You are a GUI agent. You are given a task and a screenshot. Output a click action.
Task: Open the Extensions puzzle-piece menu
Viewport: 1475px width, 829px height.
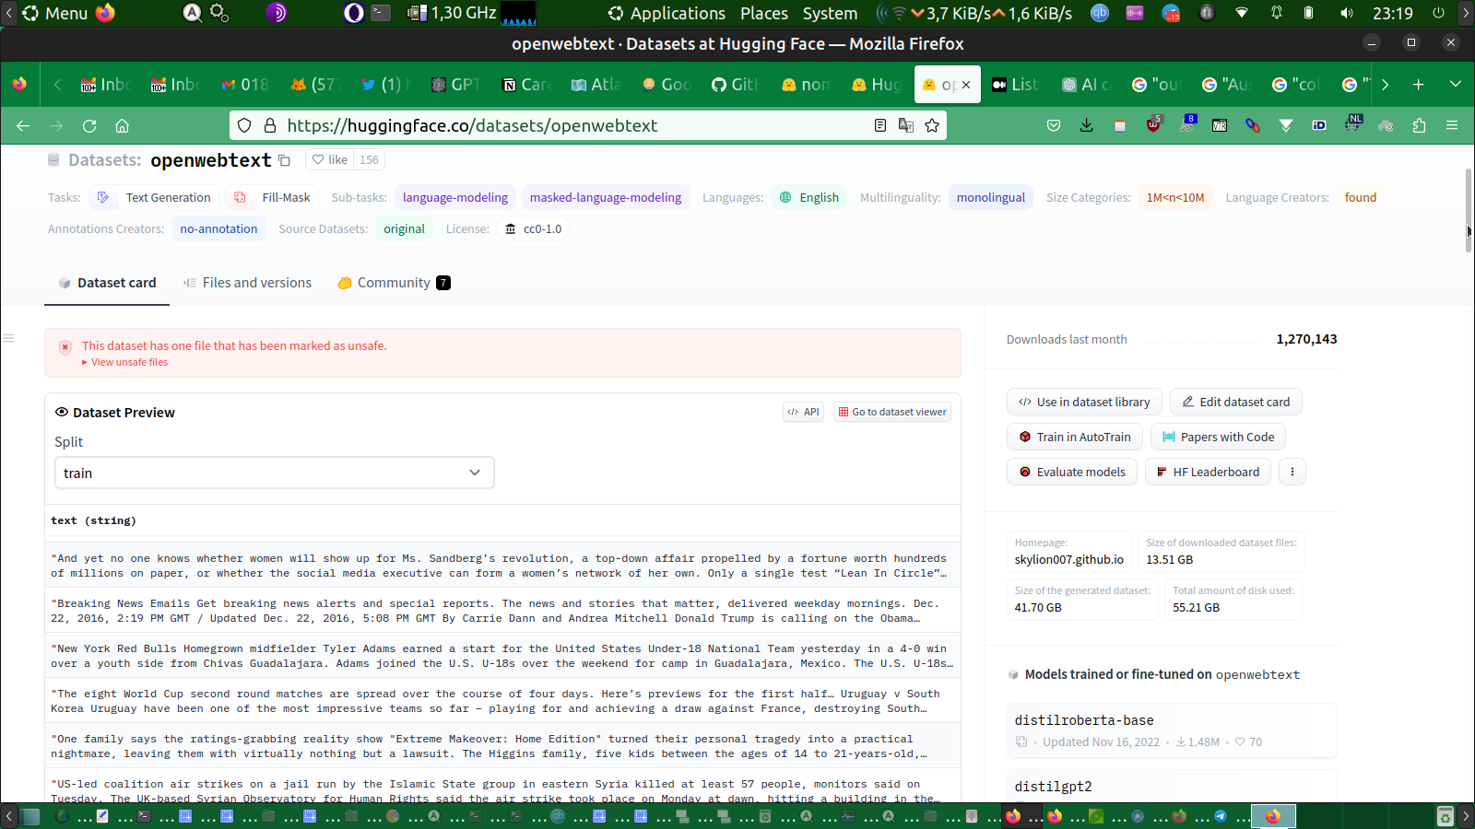(x=1419, y=125)
